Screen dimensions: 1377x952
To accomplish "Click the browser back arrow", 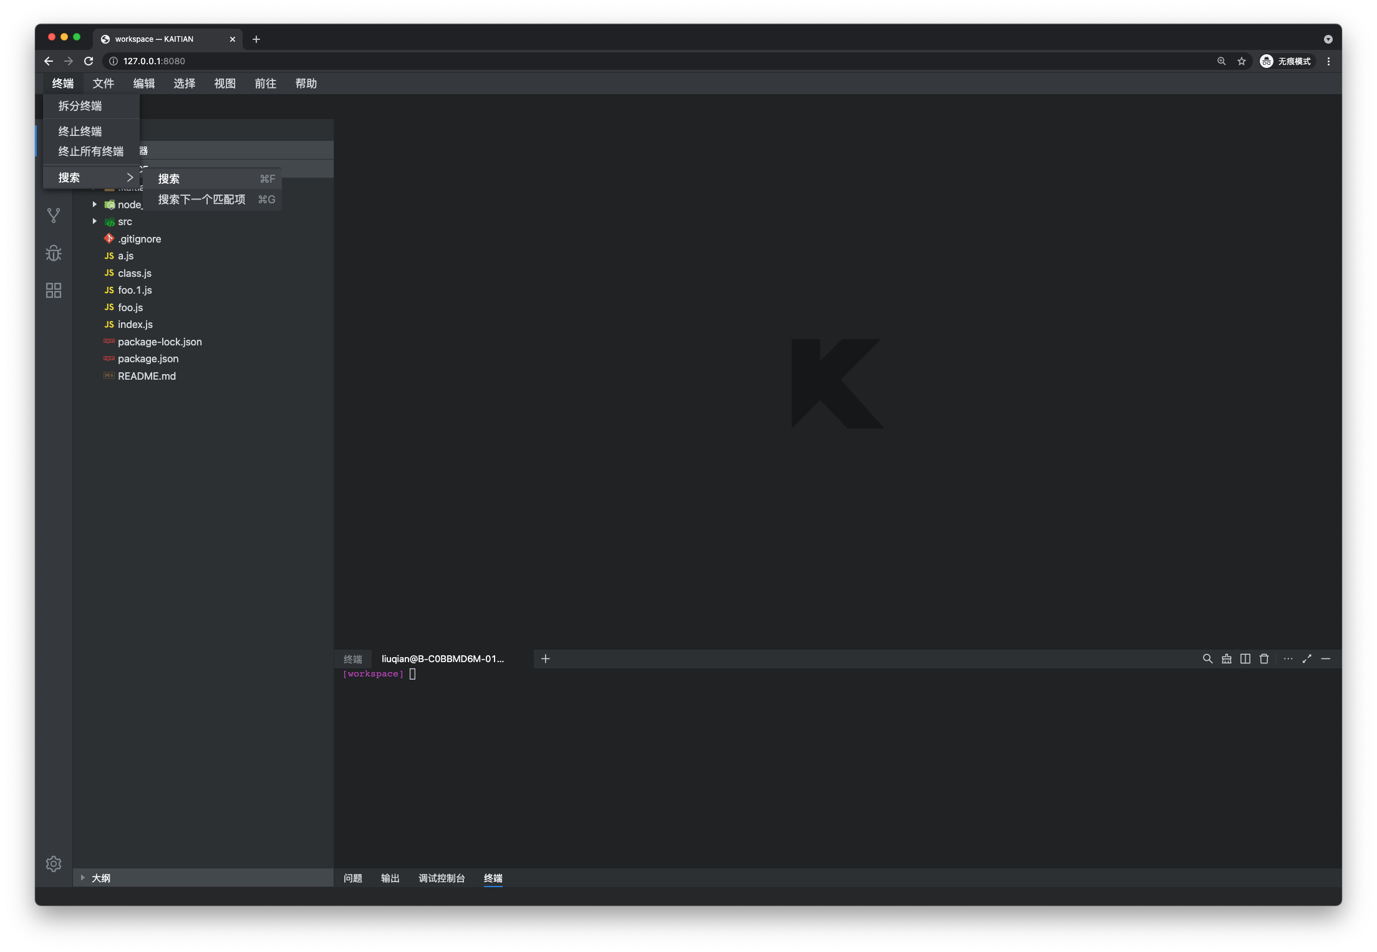I will (49, 61).
